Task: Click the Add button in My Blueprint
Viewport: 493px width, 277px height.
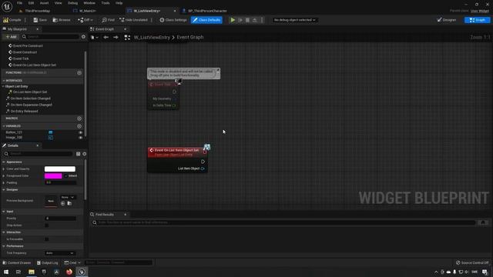Action: pyautogui.click(x=11, y=37)
